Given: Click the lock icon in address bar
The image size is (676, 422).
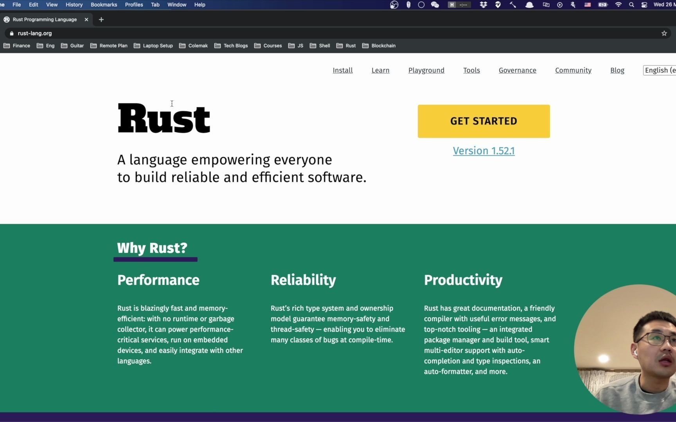Looking at the screenshot, I should pos(11,33).
